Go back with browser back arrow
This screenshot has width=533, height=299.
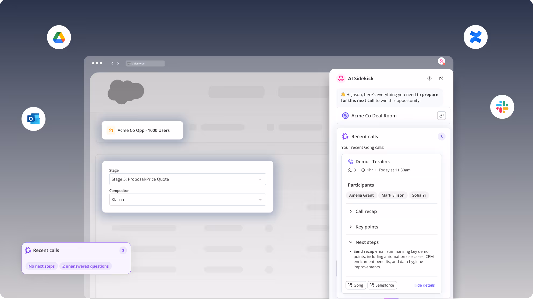(x=112, y=63)
